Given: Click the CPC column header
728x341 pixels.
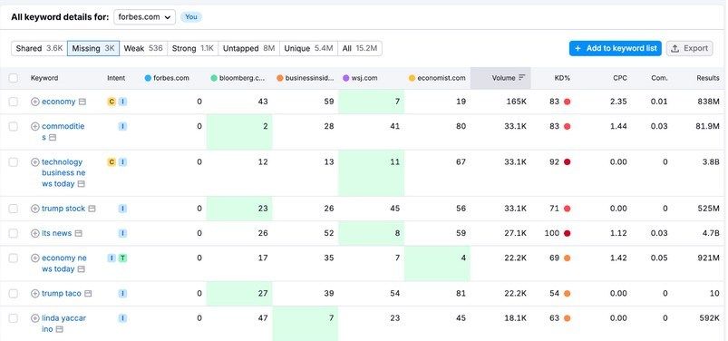Looking at the screenshot, I should click(620, 78).
